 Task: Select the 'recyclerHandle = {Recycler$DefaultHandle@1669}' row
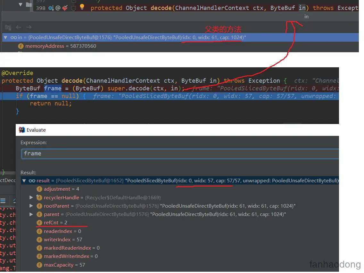coord(180,198)
